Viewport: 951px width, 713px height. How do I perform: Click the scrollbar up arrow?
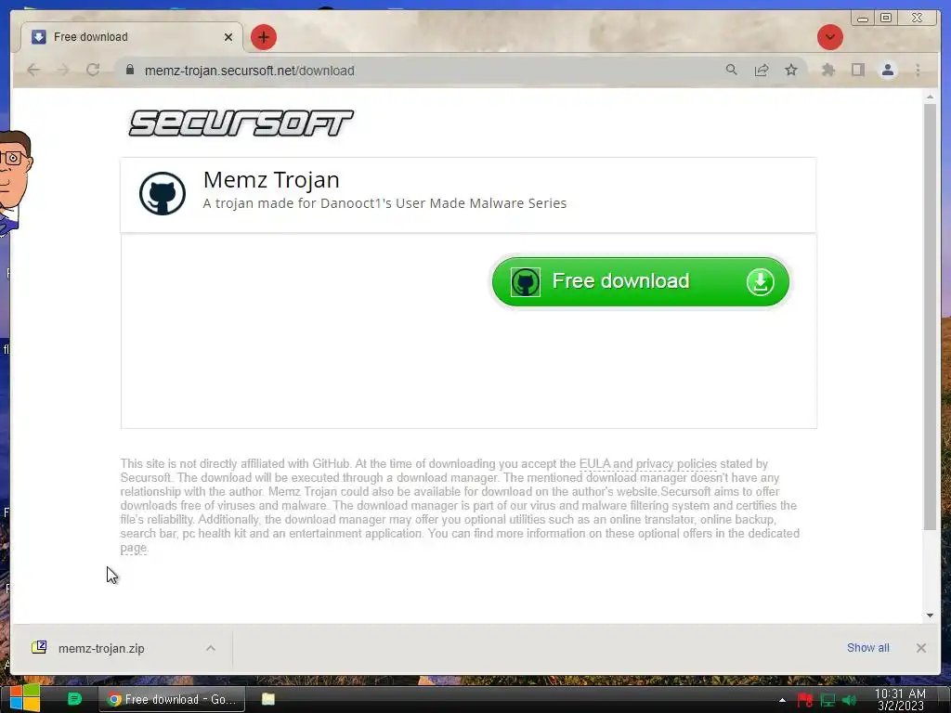click(930, 97)
